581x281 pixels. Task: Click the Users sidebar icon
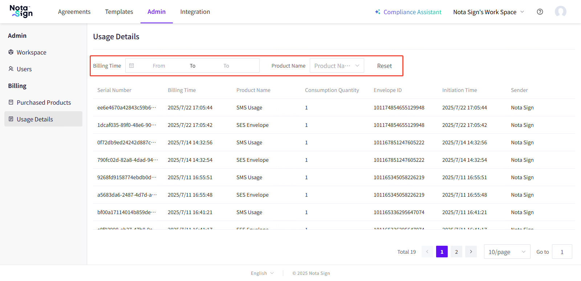(x=11, y=69)
